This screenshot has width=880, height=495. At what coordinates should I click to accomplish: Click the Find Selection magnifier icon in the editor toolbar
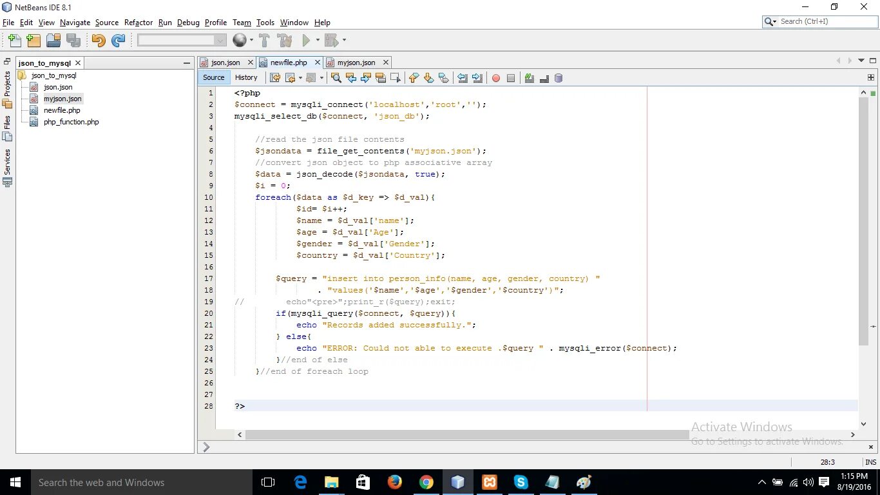click(x=336, y=78)
